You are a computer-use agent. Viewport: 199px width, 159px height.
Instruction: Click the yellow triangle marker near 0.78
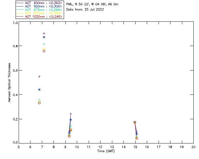44,48
